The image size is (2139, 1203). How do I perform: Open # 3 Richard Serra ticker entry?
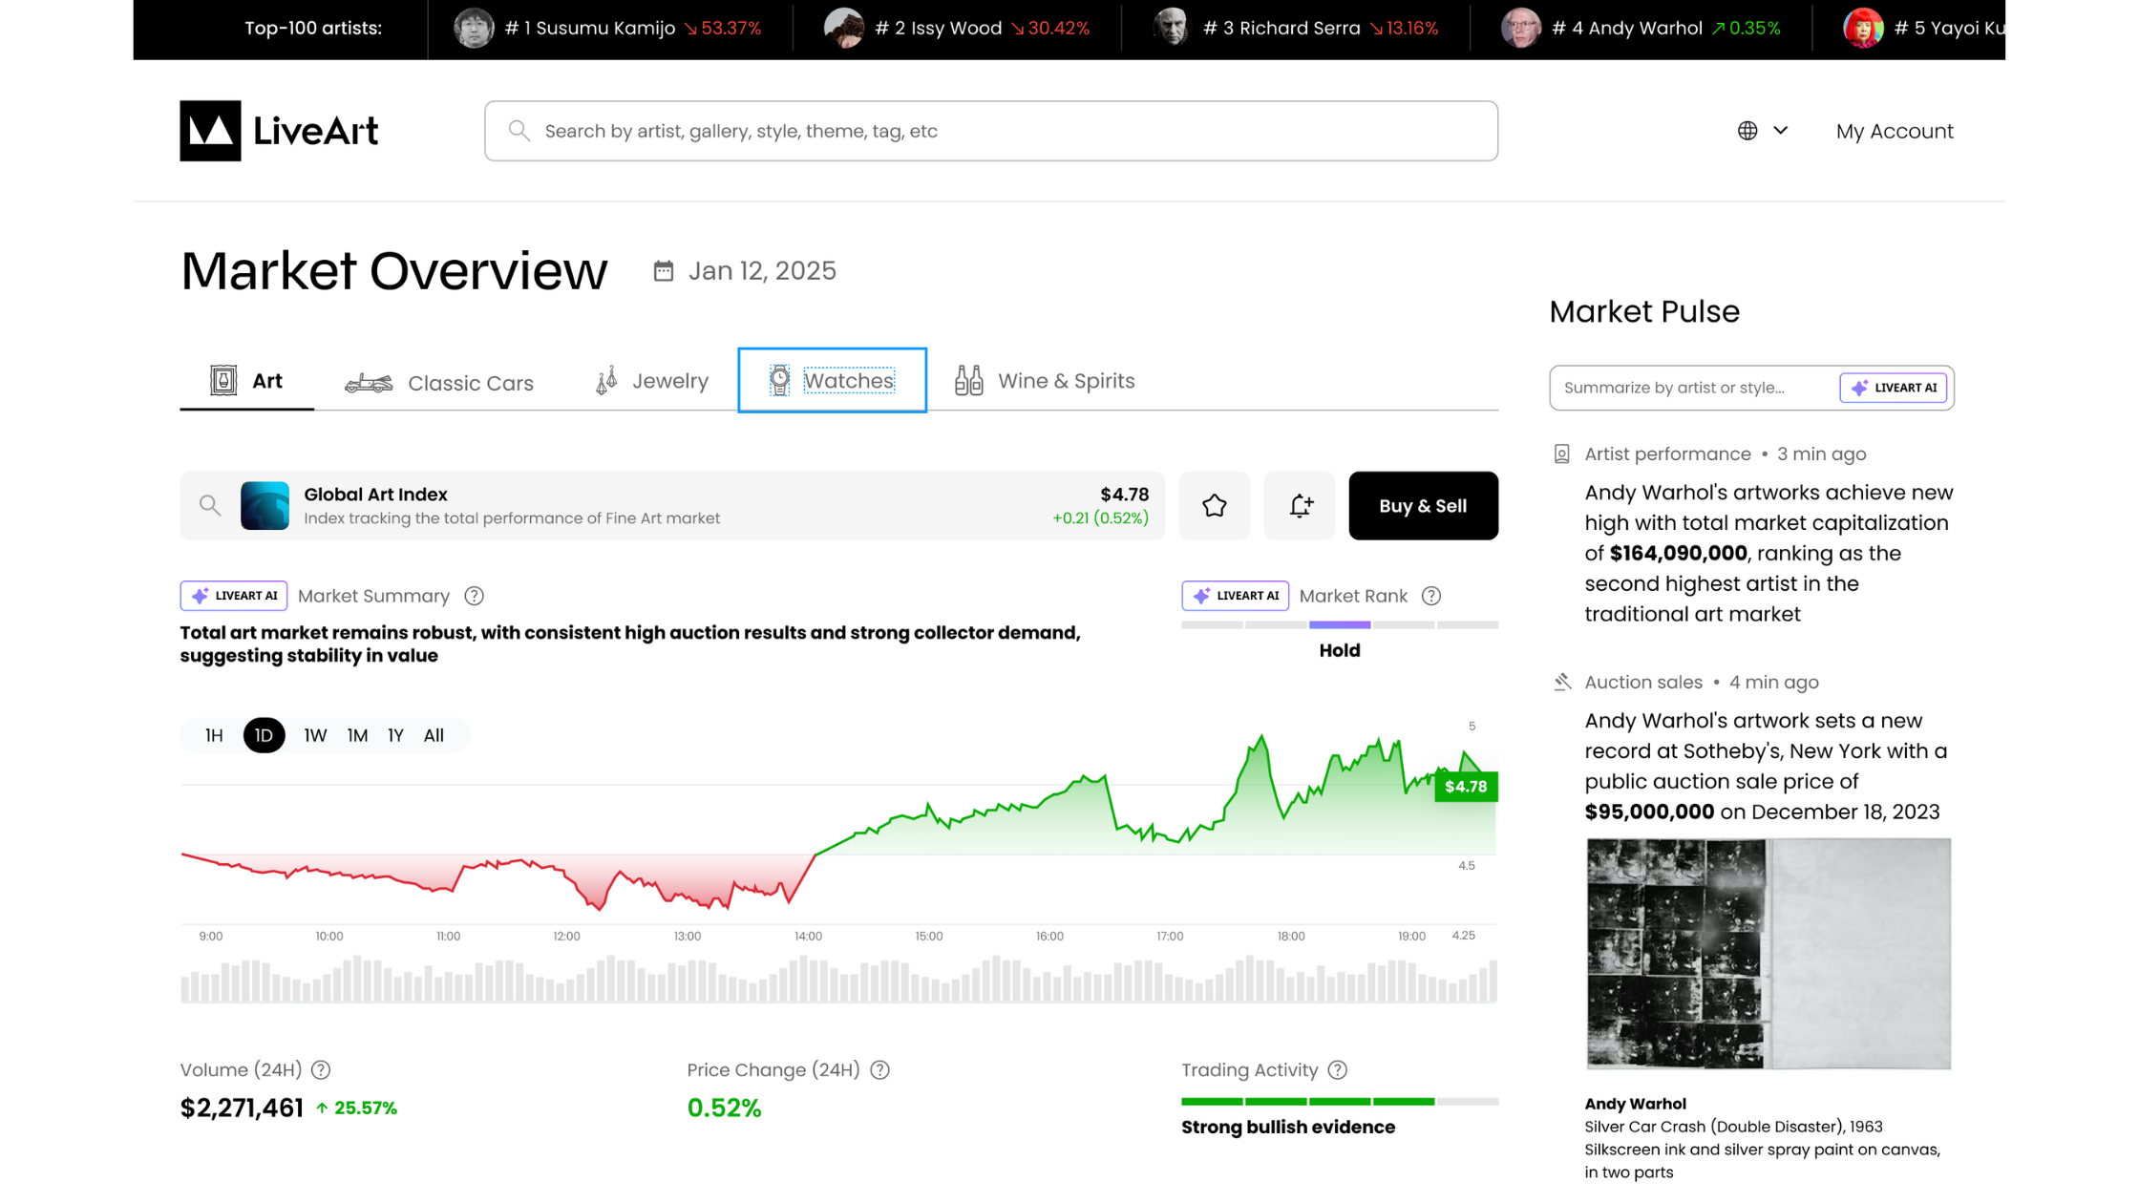click(x=1296, y=29)
